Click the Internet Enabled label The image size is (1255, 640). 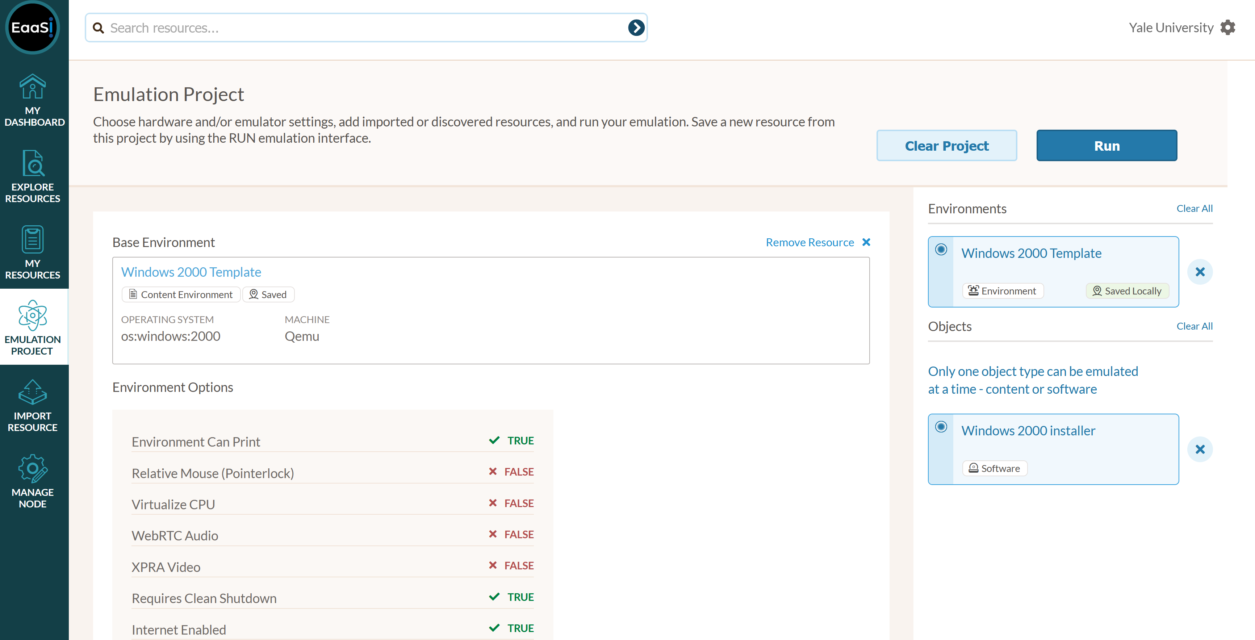click(178, 630)
